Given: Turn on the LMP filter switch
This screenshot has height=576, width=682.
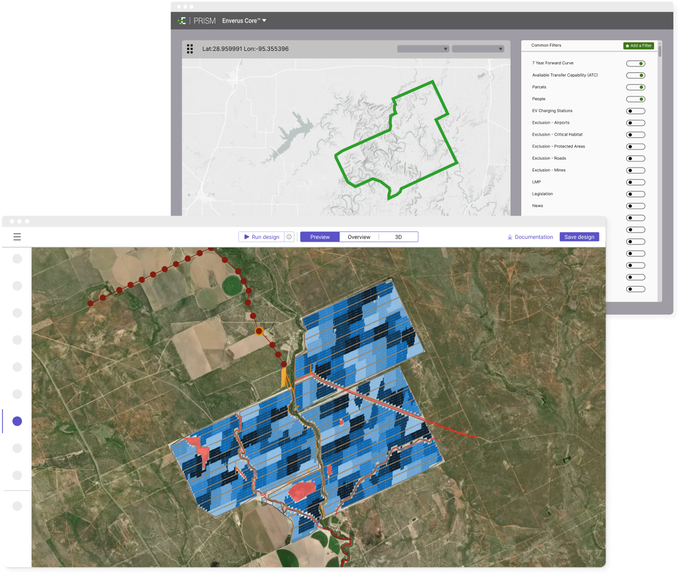Looking at the screenshot, I should [x=635, y=182].
